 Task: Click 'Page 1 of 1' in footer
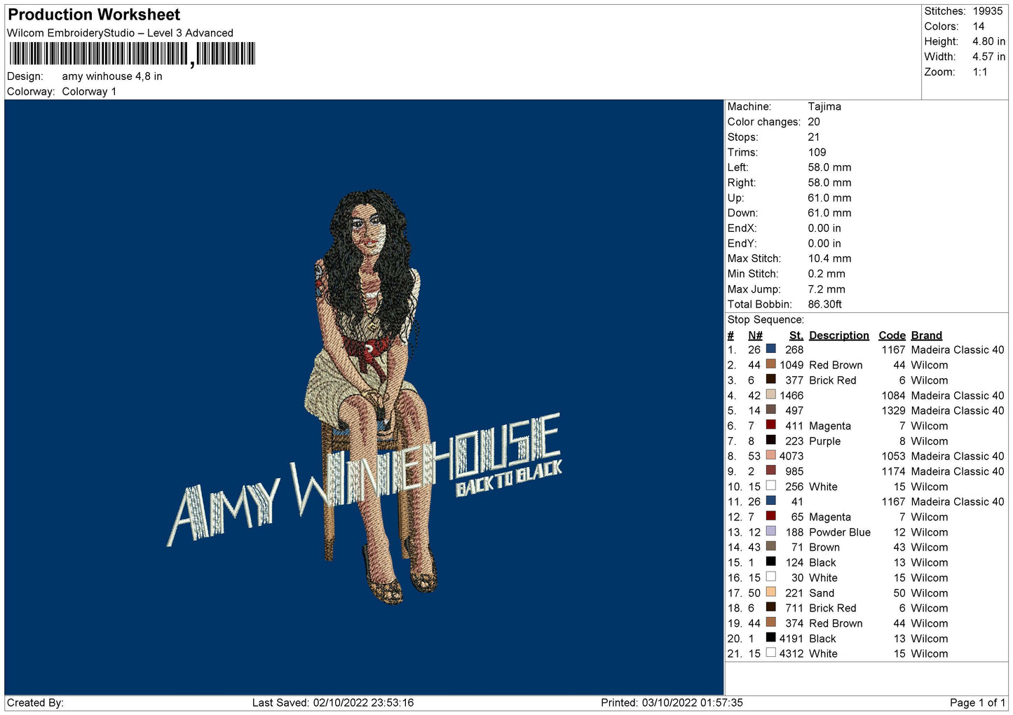click(978, 702)
